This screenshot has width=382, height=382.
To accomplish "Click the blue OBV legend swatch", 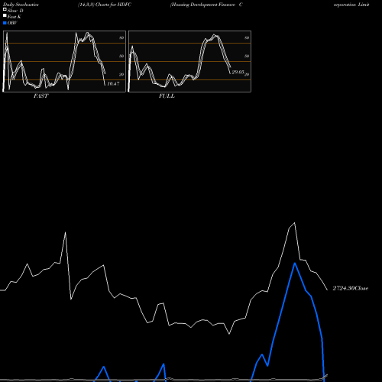I will [x=5, y=23].
